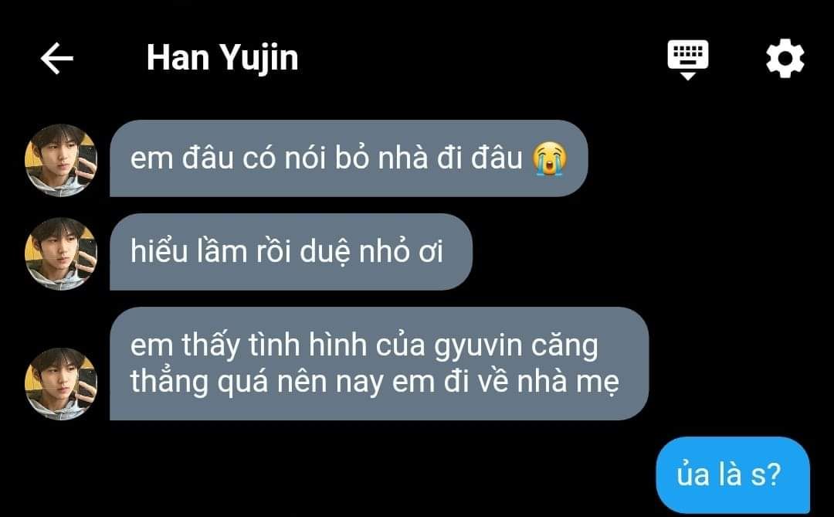Viewport: 834px width, 517px height.
Task: Open avatar beside 'em đâu có nói' message
Action: [x=61, y=160]
